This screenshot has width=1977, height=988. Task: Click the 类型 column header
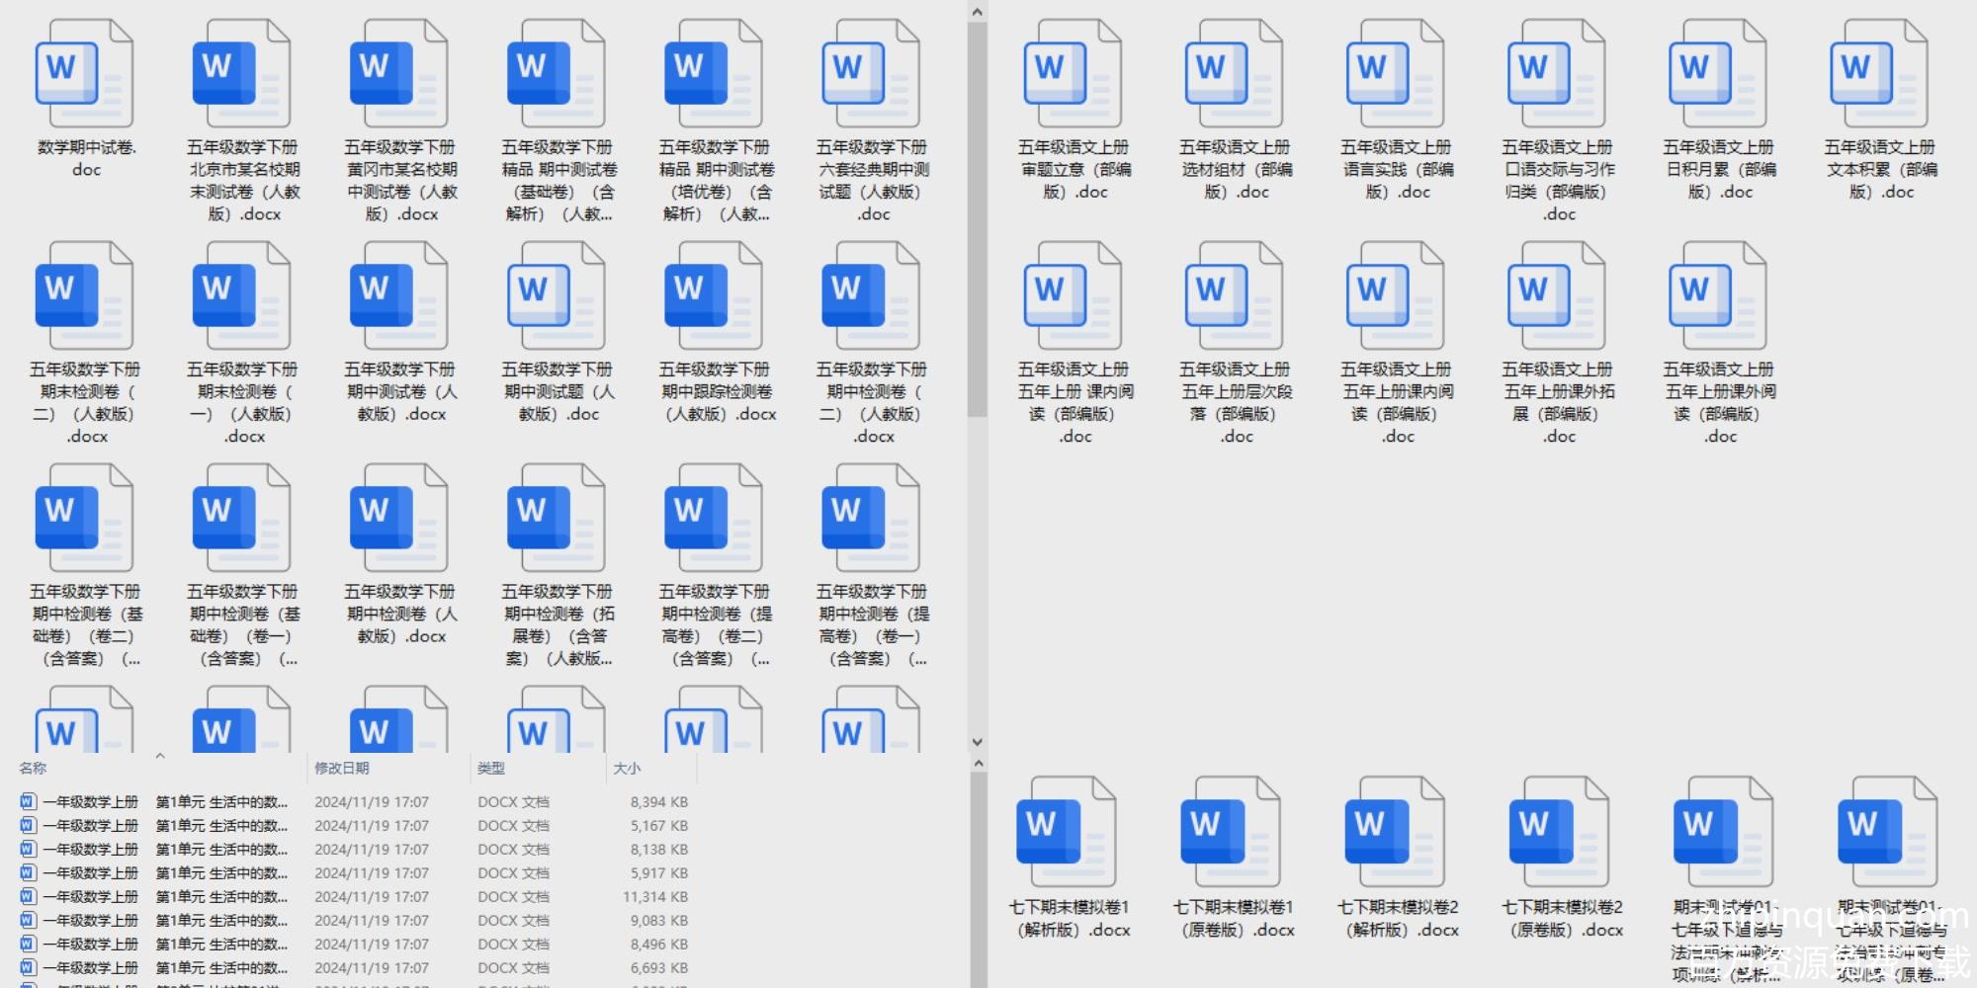pos(491,768)
